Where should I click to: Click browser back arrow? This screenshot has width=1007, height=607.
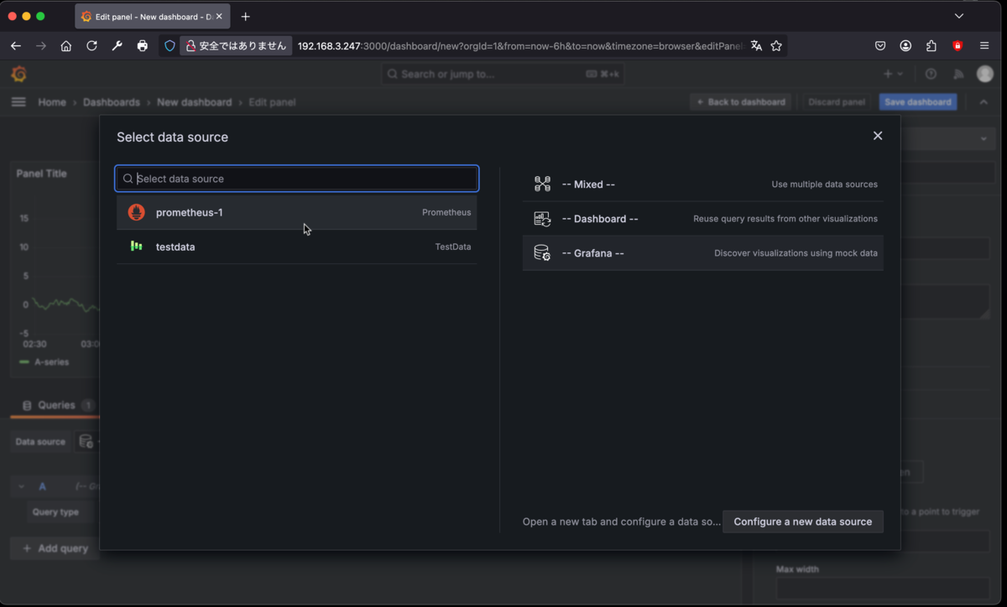pyautogui.click(x=15, y=46)
